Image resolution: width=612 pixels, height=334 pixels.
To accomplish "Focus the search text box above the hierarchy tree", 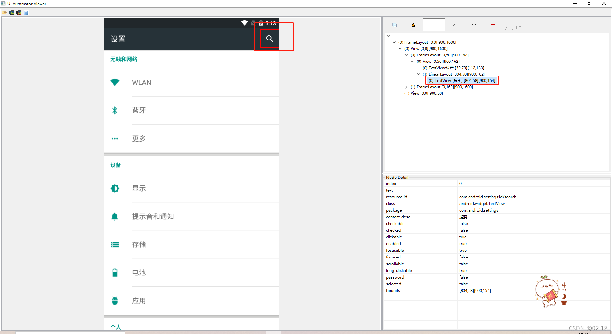I will [x=434, y=25].
